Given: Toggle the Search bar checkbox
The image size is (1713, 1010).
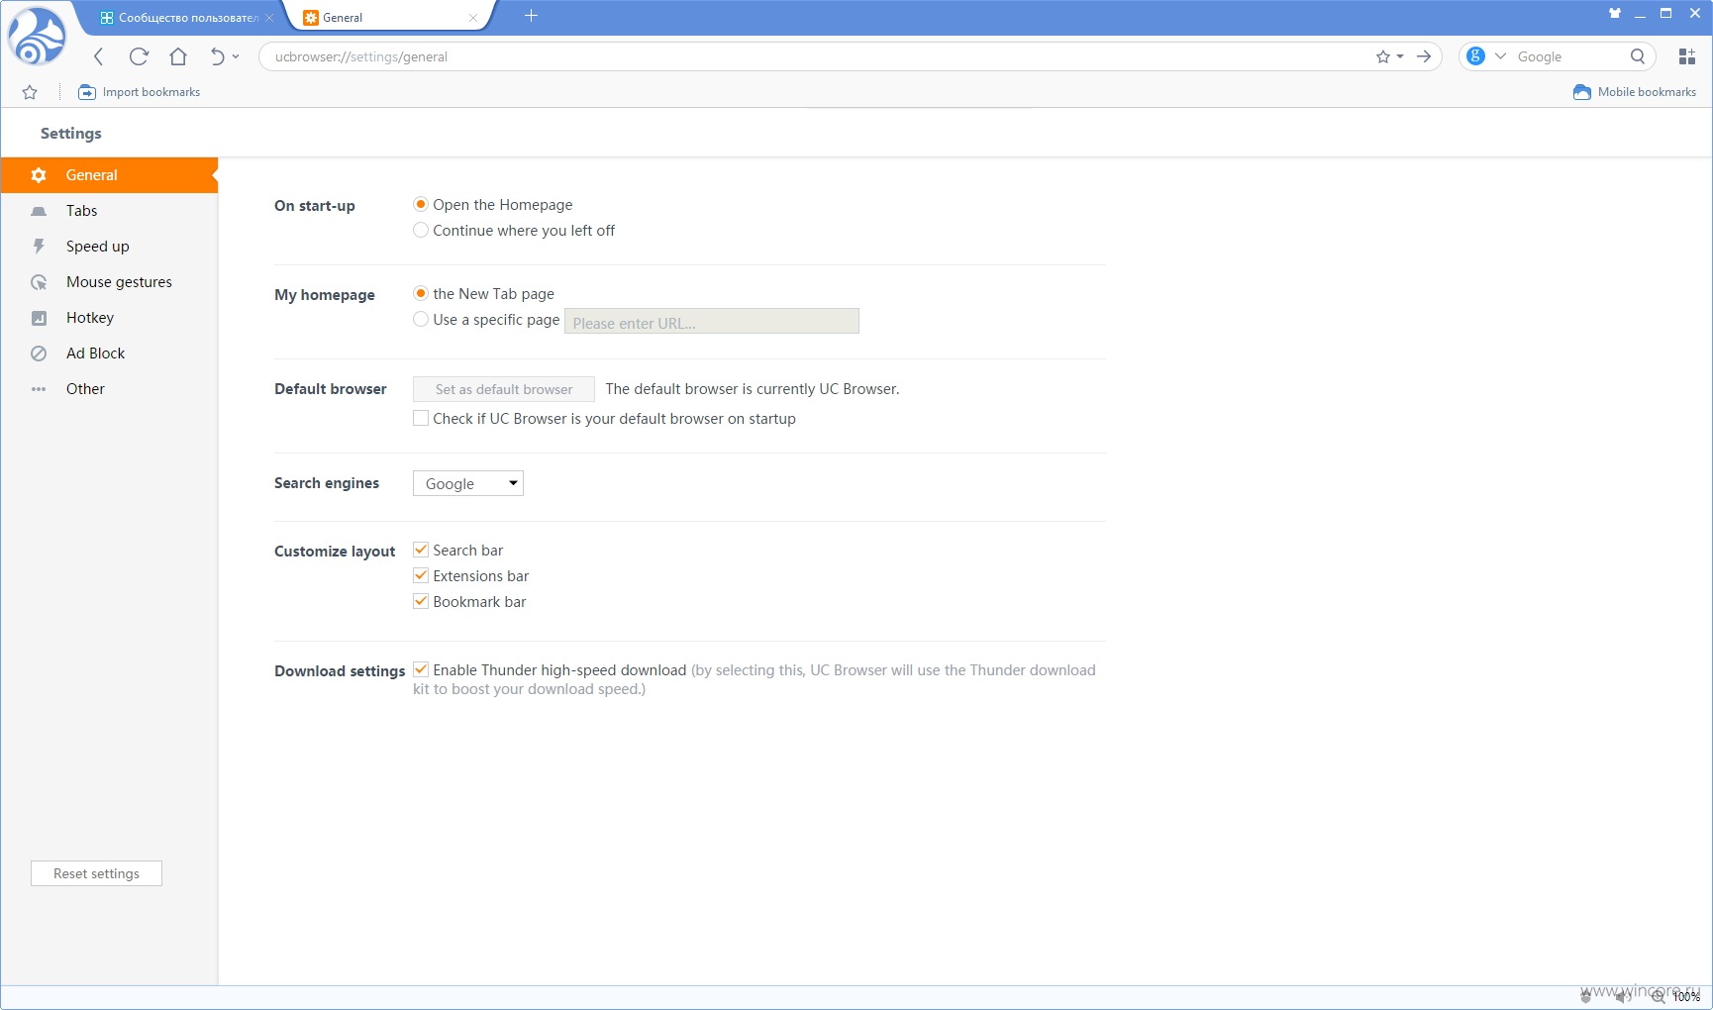Looking at the screenshot, I should tap(421, 550).
